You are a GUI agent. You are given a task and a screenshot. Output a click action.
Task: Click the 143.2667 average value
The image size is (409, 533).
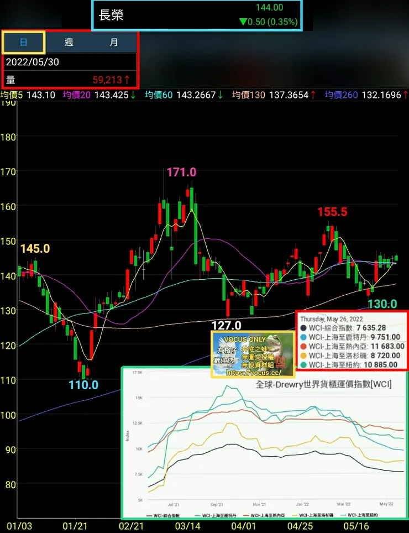(196, 95)
